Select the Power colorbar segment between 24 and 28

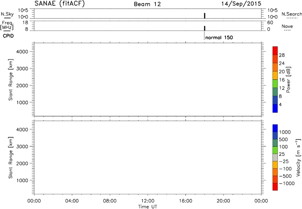275,59
